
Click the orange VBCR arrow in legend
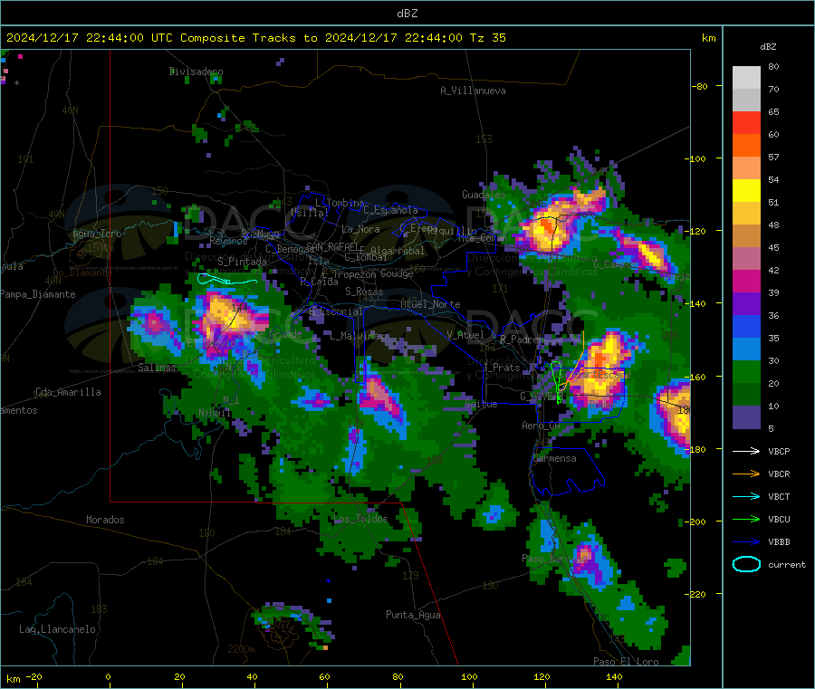click(x=746, y=474)
